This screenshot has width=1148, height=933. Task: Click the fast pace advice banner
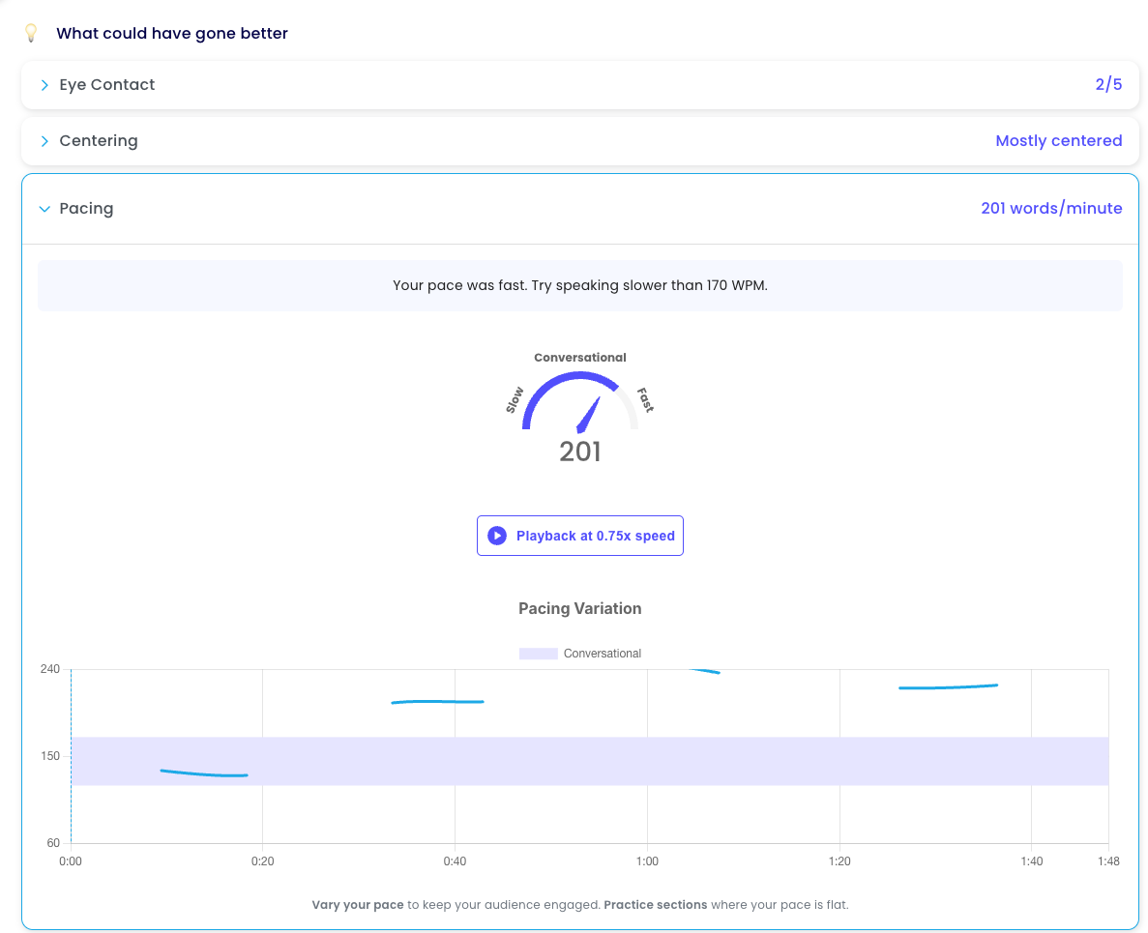coord(580,285)
